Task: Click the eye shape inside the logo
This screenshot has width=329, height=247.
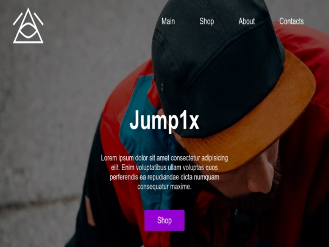Action: [x=28, y=30]
